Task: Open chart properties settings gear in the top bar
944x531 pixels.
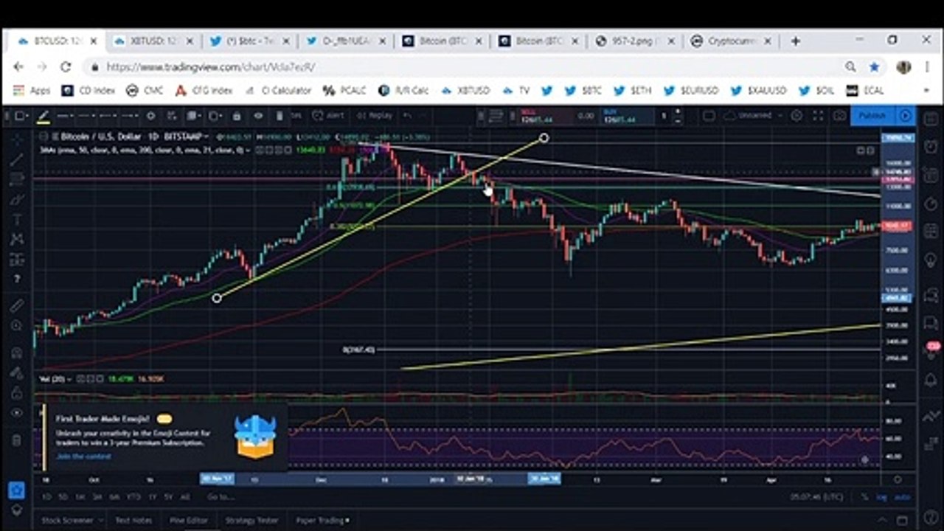Action: pyautogui.click(x=796, y=116)
